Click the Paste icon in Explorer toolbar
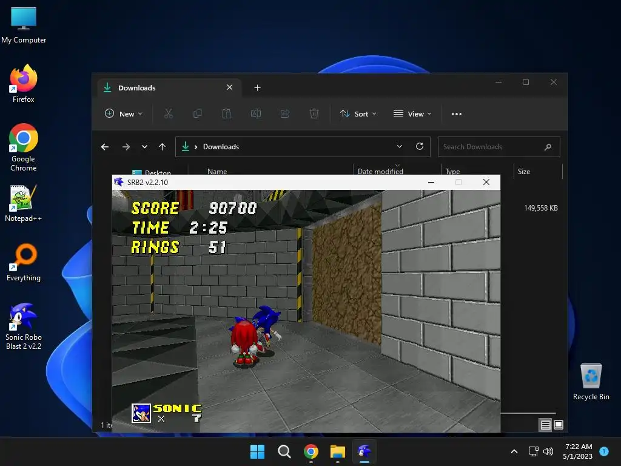 pyautogui.click(x=227, y=113)
